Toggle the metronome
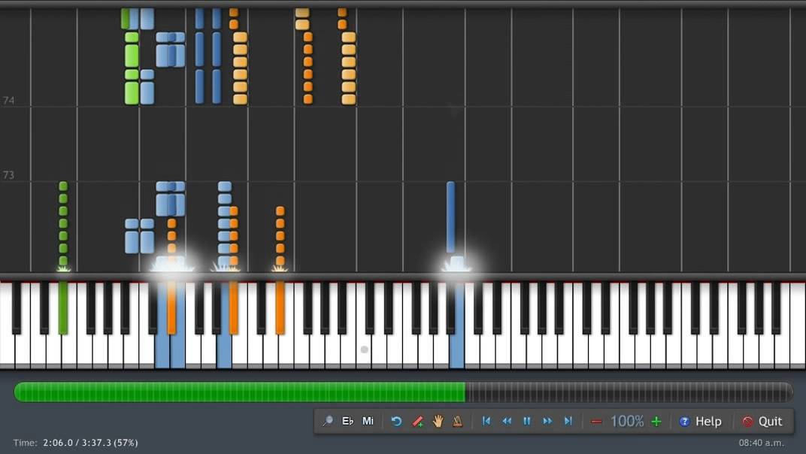 pyautogui.click(x=457, y=422)
